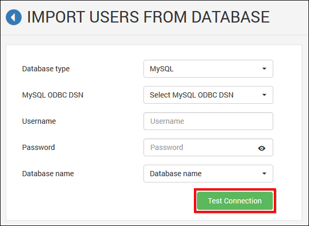The width and height of the screenshot is (309, 226).
Task: Click the green Test Connection button
Action: pyautogui.click(x=235, y=201)
